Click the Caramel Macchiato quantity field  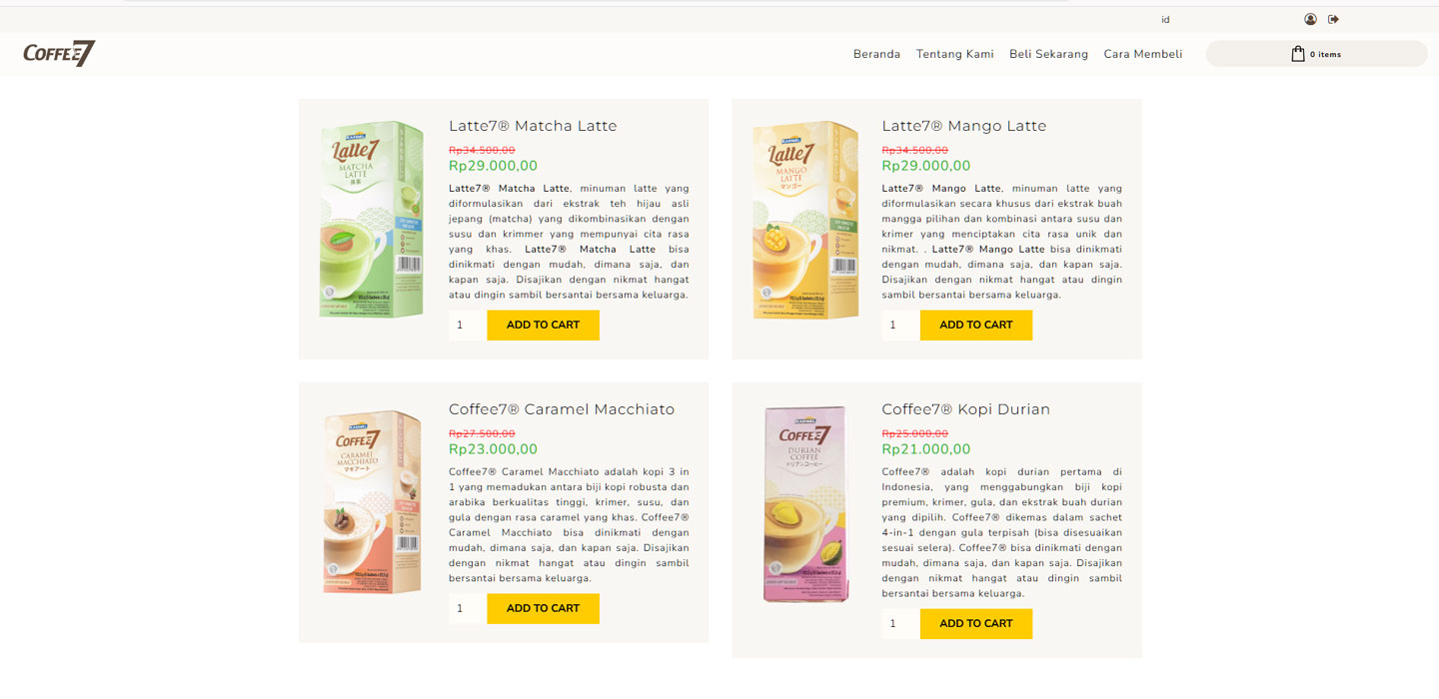coord(467,609)
